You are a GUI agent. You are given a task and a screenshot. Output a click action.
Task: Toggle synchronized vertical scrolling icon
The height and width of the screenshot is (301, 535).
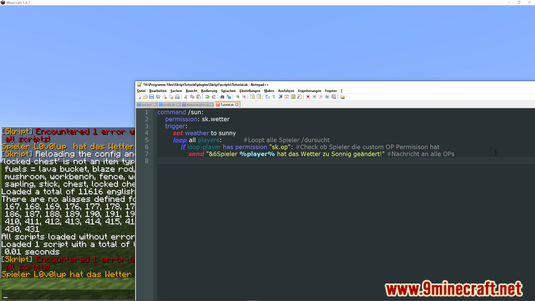click(252, 97)
